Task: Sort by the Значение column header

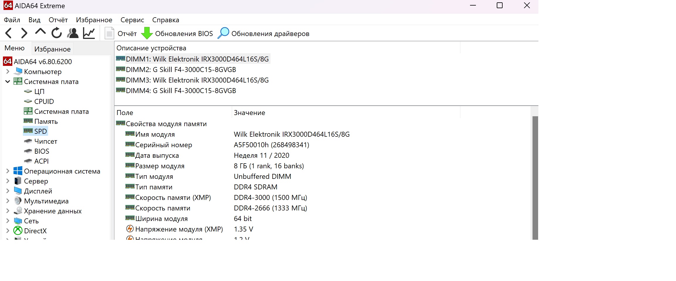Action: (x=346, y=113)
